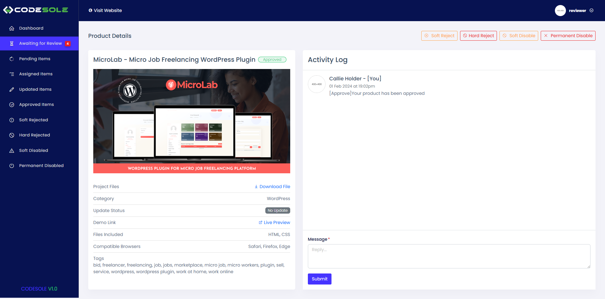Viewport: 605px width, 299px height.
Task: Click the Permanent Disabled power icon
Action: tap(12, 166)
